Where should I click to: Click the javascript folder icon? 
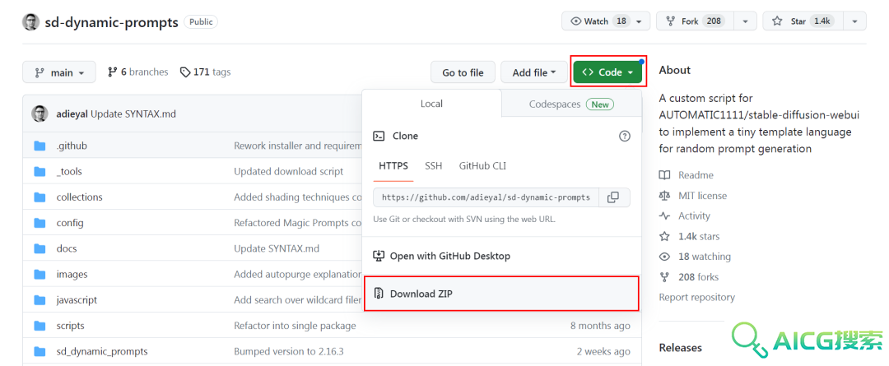(40, 300)
